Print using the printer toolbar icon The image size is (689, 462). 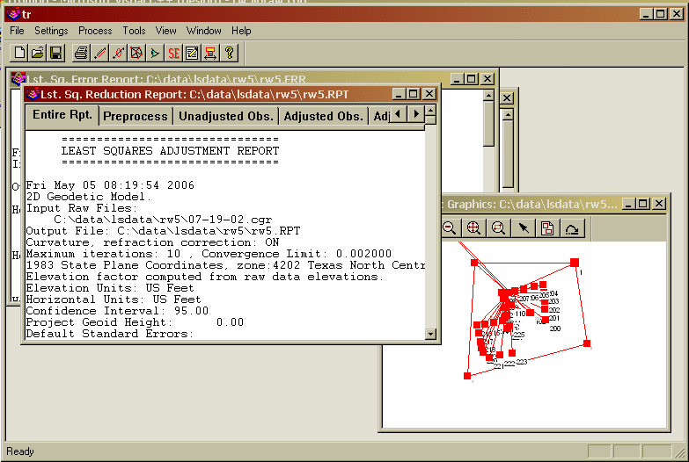(x=81, y=53)
